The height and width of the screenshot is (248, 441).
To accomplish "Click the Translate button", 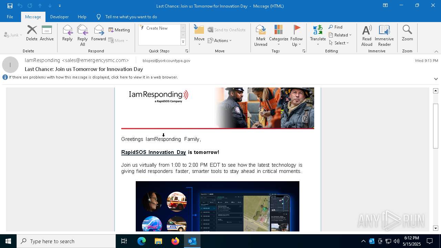I will click(x=318, y=35).
